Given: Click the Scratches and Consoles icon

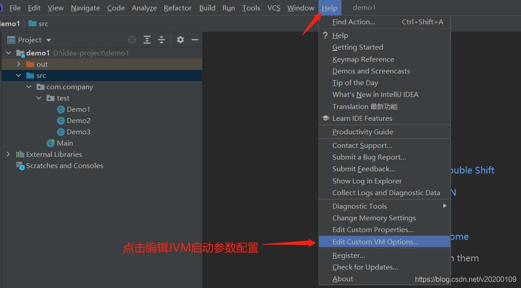Looking at the screenshot, I should tap(20, 166).
